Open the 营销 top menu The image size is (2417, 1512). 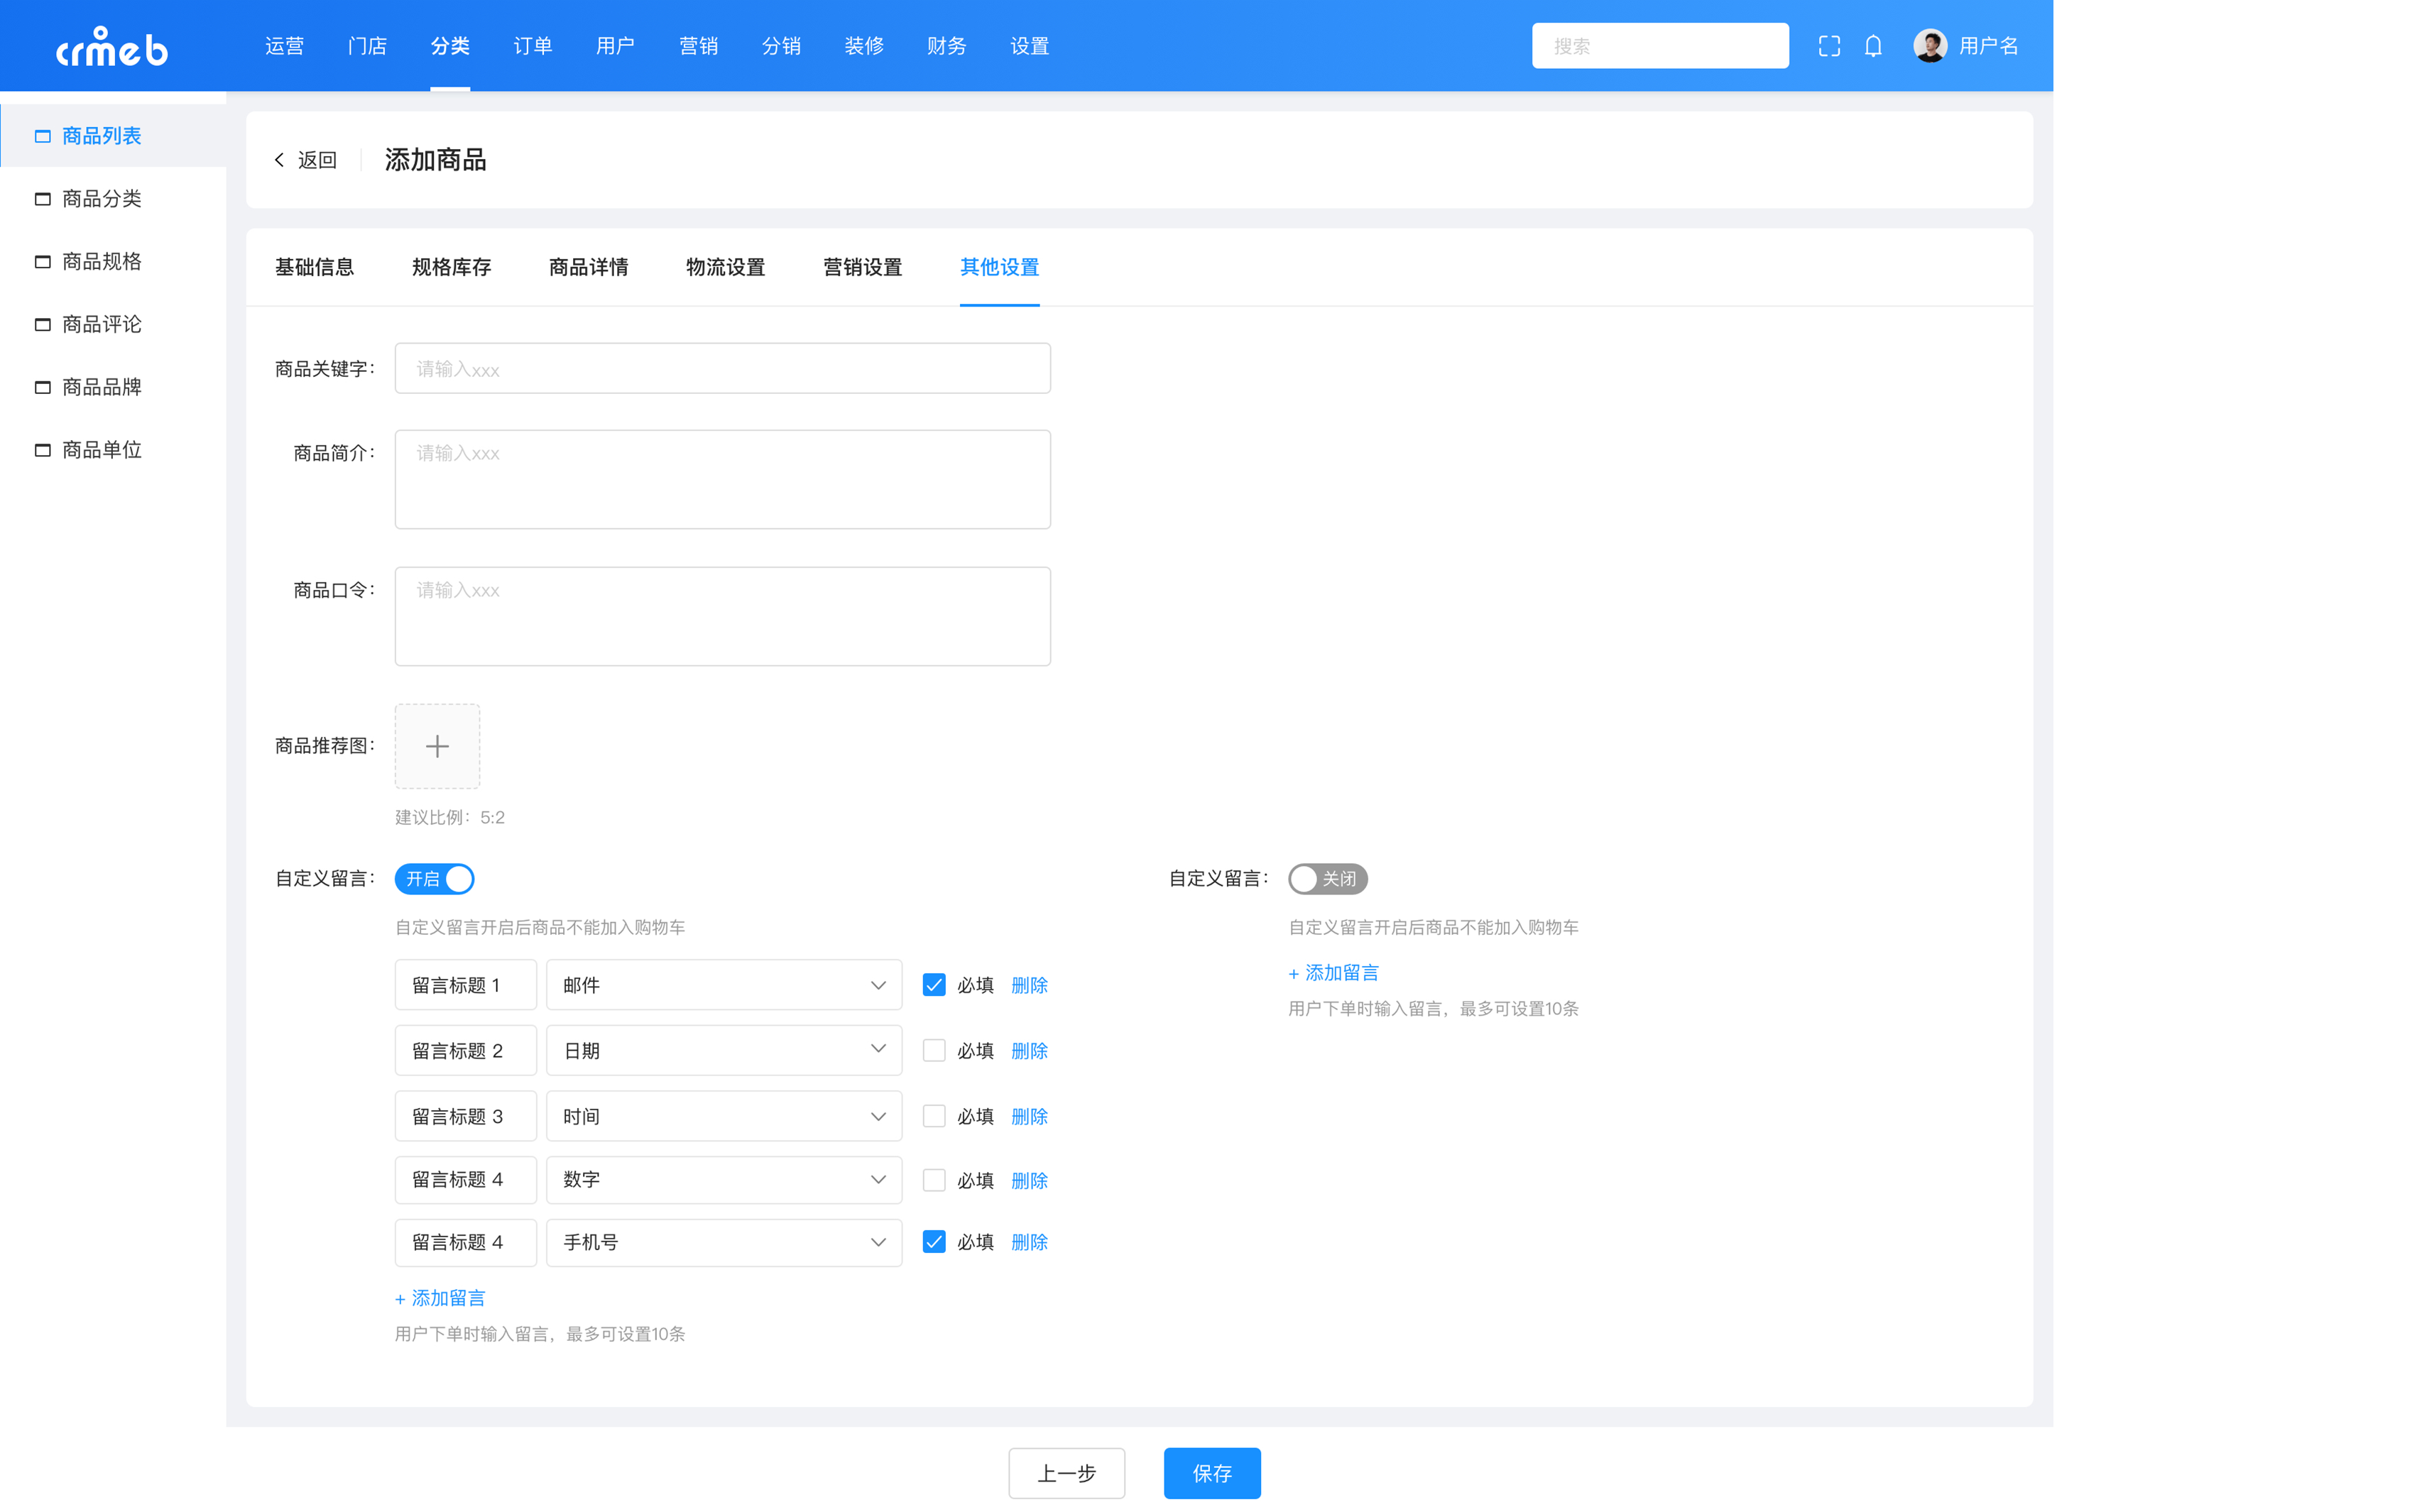point(698,46)
